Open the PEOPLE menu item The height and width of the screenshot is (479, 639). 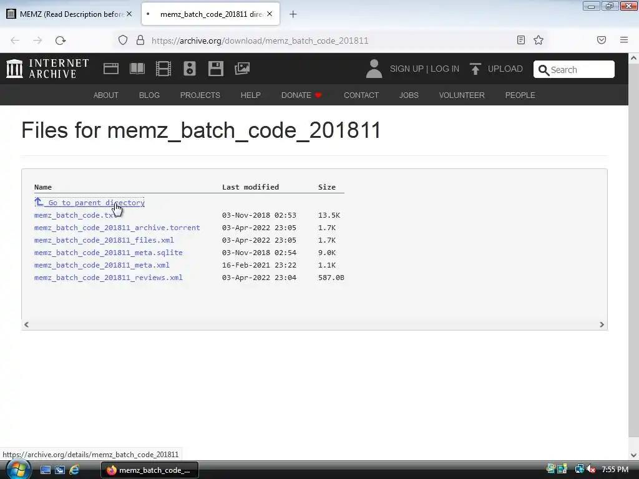tap(520, 95)
